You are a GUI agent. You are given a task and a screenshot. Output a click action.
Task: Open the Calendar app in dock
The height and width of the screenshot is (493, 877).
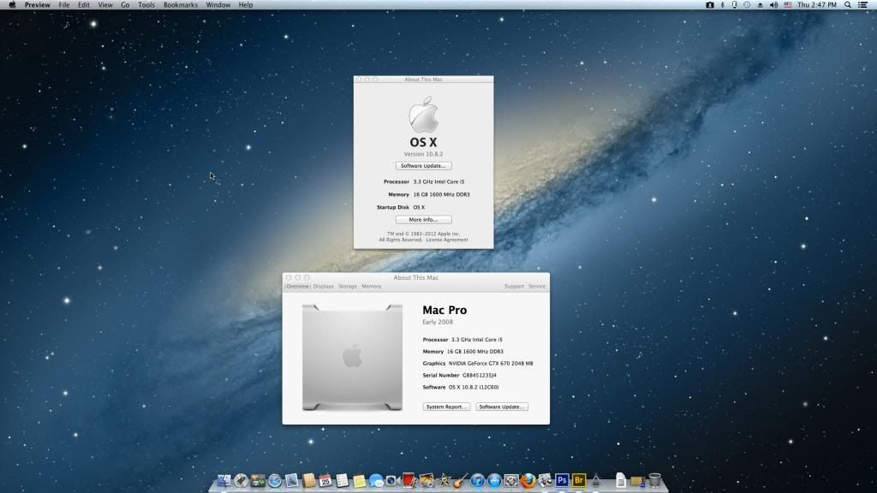(x=325, y=481)
